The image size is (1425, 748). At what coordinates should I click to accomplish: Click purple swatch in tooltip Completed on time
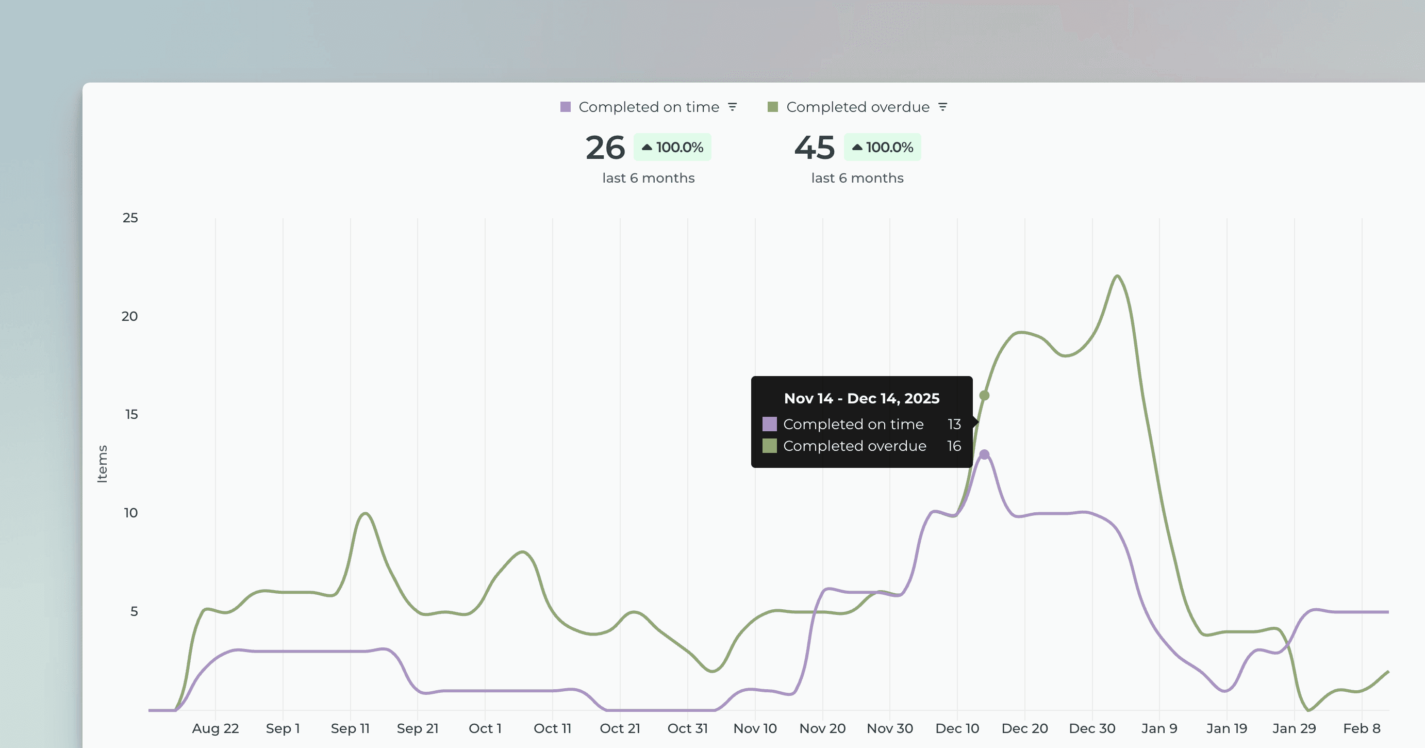(770, 424)
